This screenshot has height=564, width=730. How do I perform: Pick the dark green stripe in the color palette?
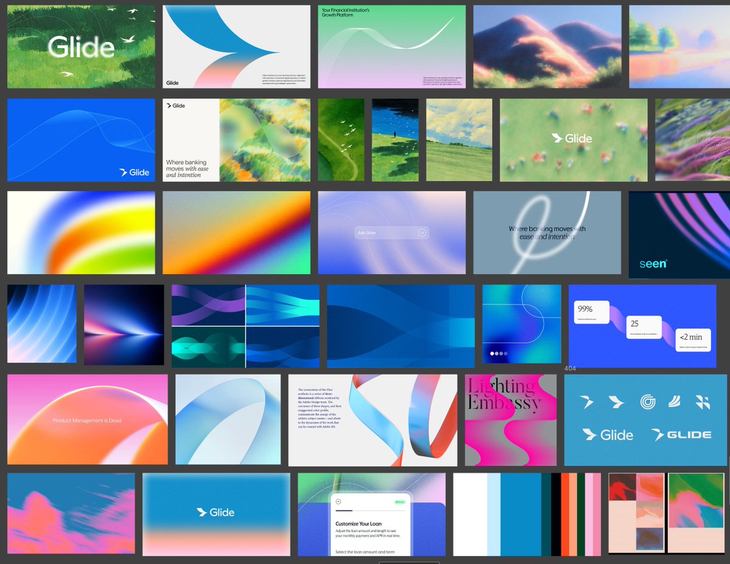[581, 515]
